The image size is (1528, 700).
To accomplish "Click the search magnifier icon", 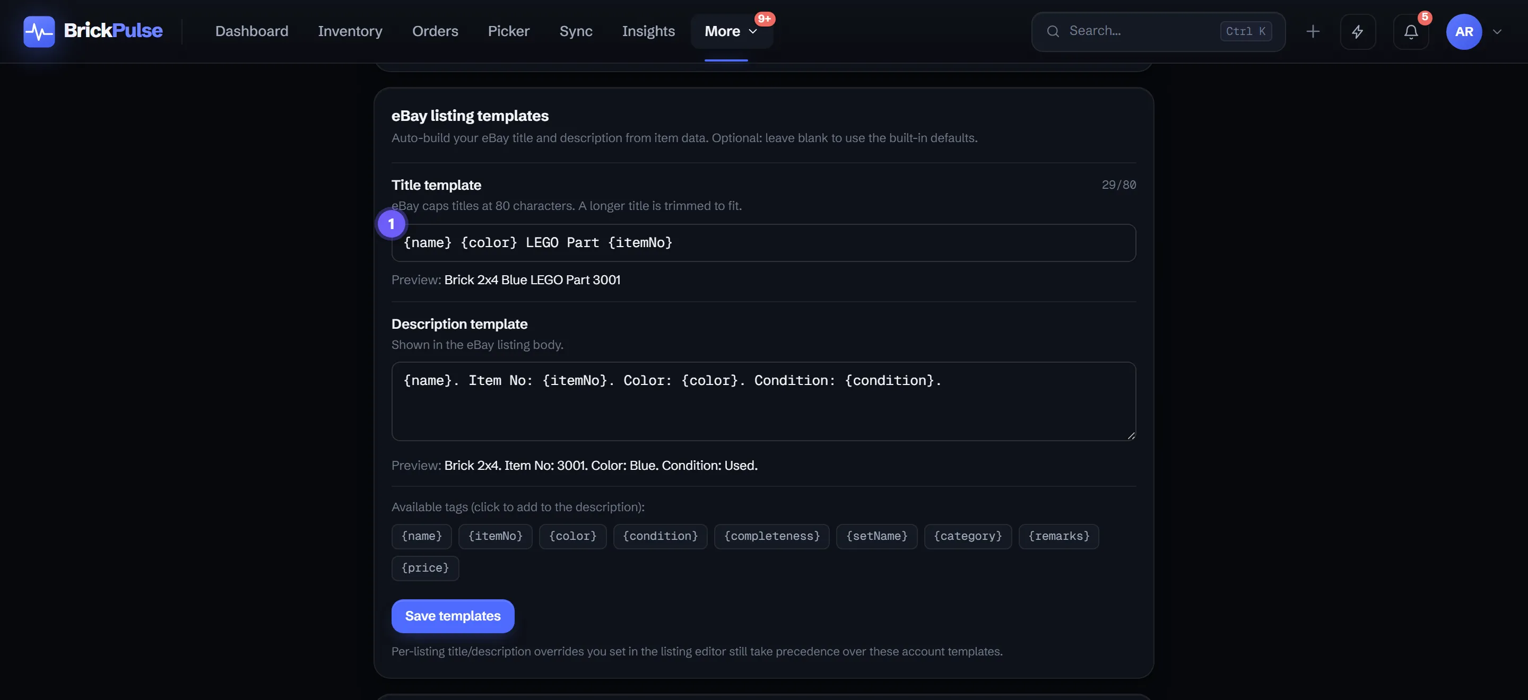I will pos(1053,31).
